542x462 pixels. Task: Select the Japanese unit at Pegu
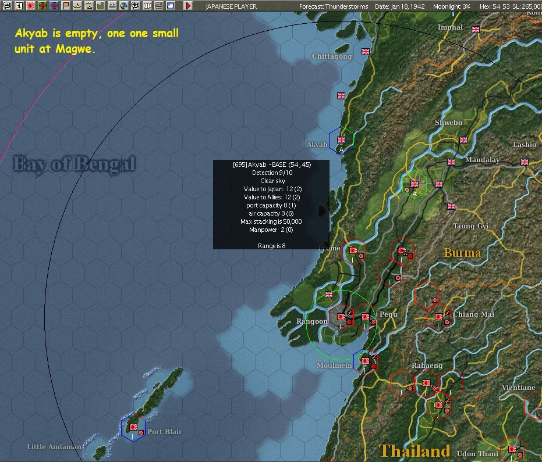(x=366, y=316)
